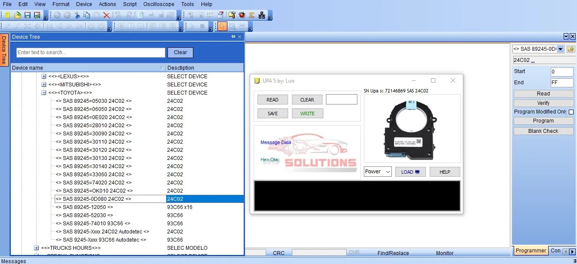
Task: Click icon next to device selector dropdown
Action: pos(571,49)
